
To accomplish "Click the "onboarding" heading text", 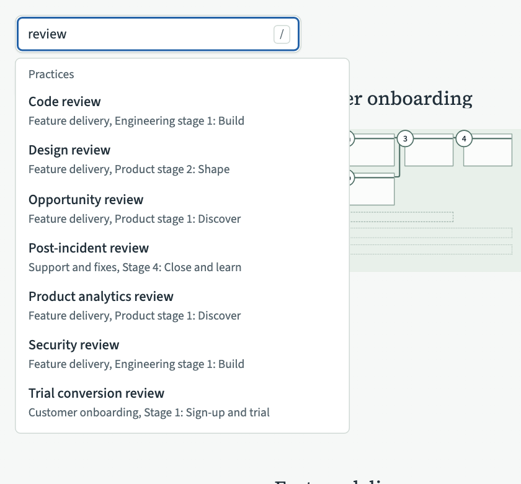I will tap(420, 99).
